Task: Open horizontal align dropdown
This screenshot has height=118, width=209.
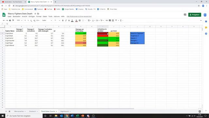Action: coord(89,20)
